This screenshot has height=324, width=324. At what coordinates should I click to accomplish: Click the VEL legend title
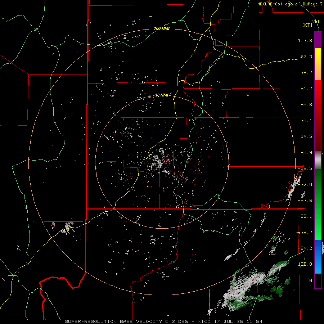pos(316,22)
